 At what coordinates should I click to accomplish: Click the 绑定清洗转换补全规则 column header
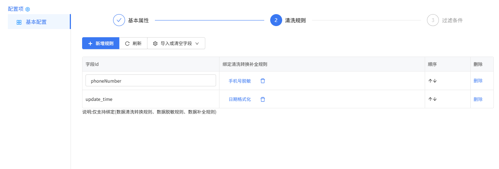coord(322,64)
